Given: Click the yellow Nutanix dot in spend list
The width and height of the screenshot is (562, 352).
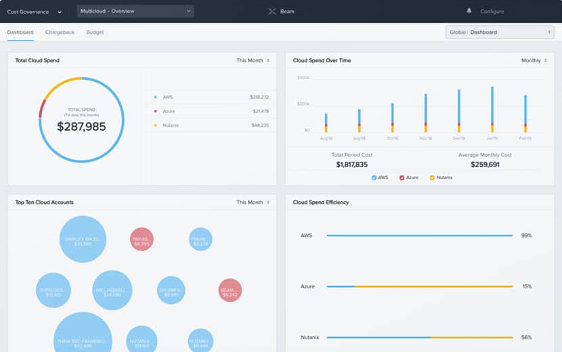Looking at the screenshot, I should [x=155, y=125].
